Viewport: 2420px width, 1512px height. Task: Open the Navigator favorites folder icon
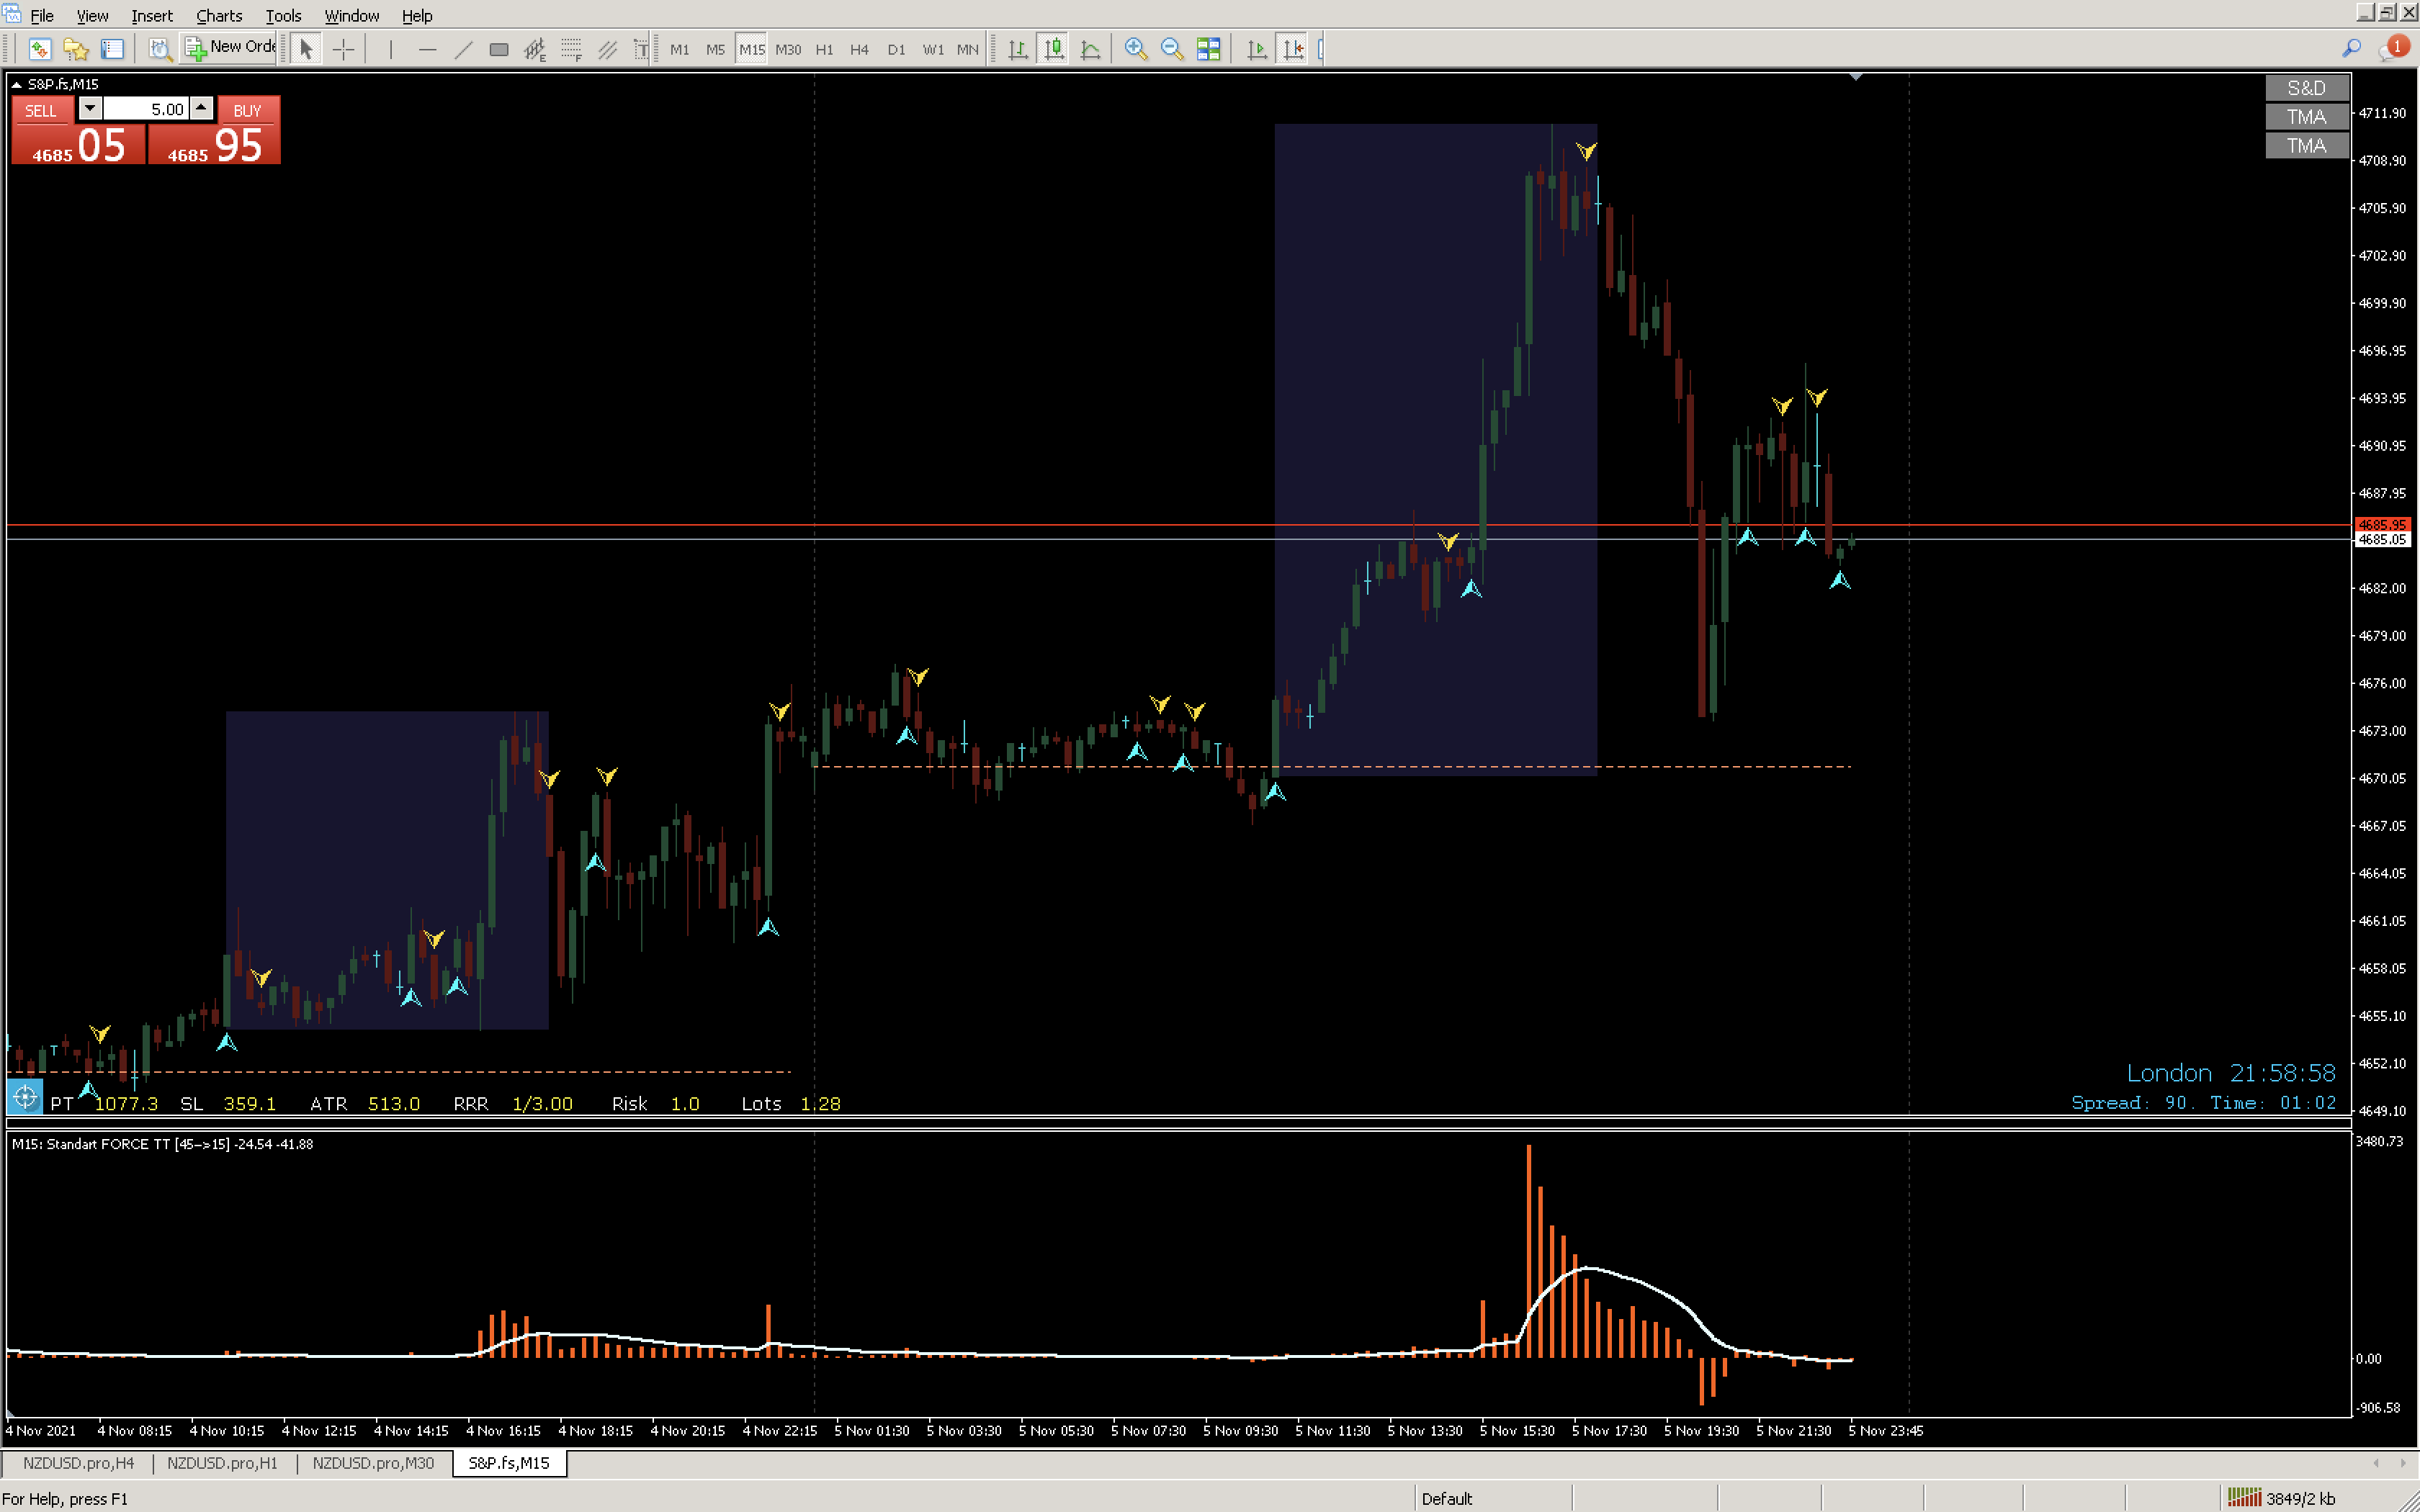click(x=76, y=49)
